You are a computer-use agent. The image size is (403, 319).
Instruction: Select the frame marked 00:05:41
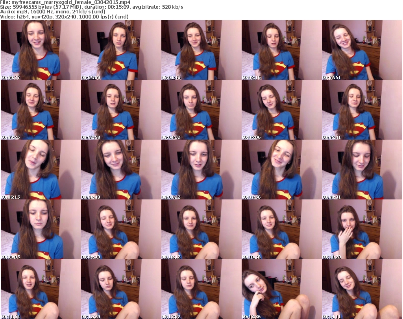[x=362, y=110]
